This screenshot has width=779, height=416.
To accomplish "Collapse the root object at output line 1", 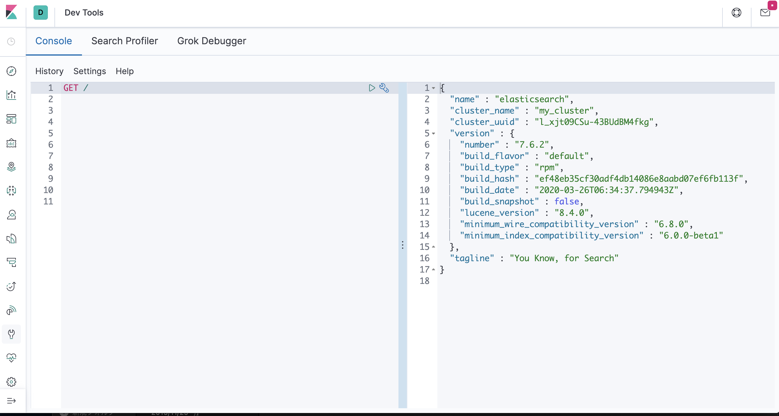I will pyautogui.click(x=433, y=88).
